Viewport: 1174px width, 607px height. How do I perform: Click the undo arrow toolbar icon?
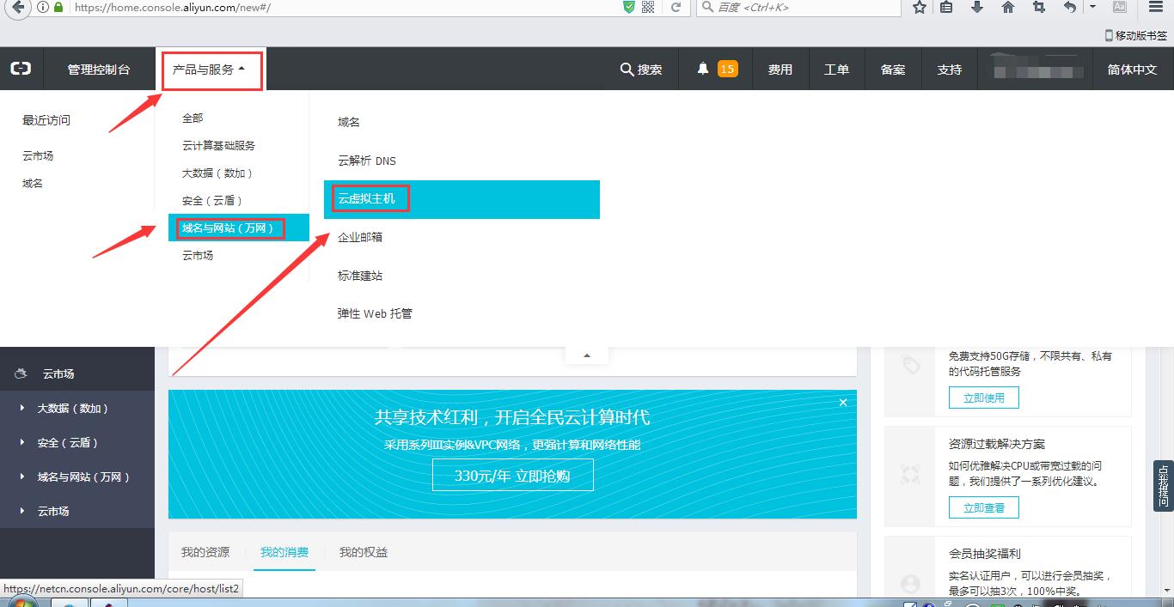point(1070,7)
